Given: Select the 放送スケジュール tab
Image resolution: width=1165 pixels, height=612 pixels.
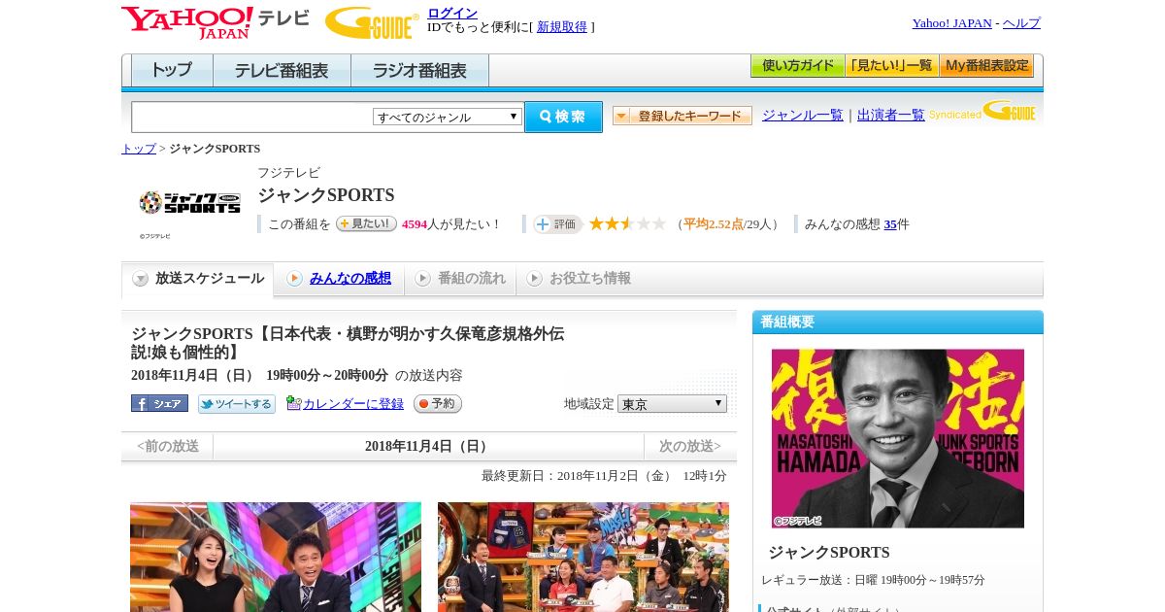Looking at the screenshot, I should point(198,279).
